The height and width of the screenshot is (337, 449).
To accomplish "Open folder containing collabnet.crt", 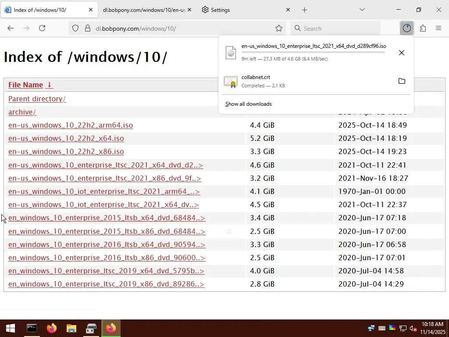I will [402, 81].
